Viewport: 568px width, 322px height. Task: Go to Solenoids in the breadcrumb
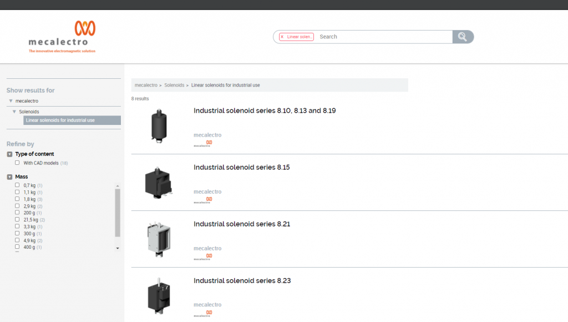point(174,85)
